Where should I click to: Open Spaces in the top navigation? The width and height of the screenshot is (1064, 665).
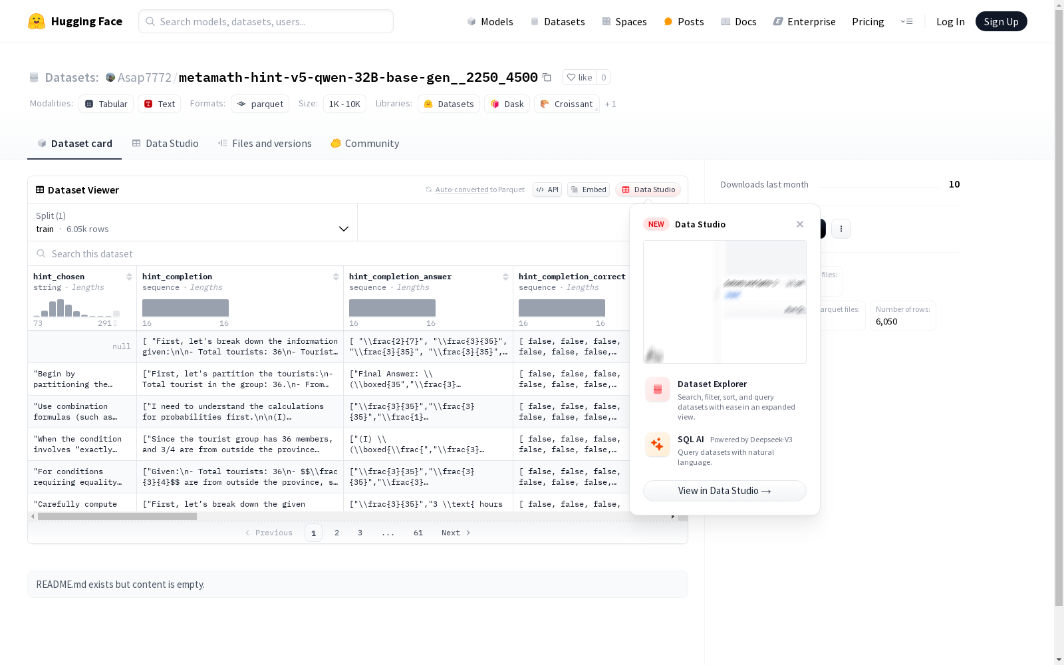point(624,21)
